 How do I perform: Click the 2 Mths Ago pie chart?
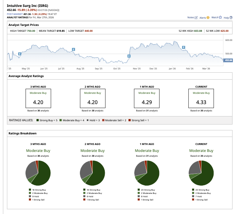[92, 173]
